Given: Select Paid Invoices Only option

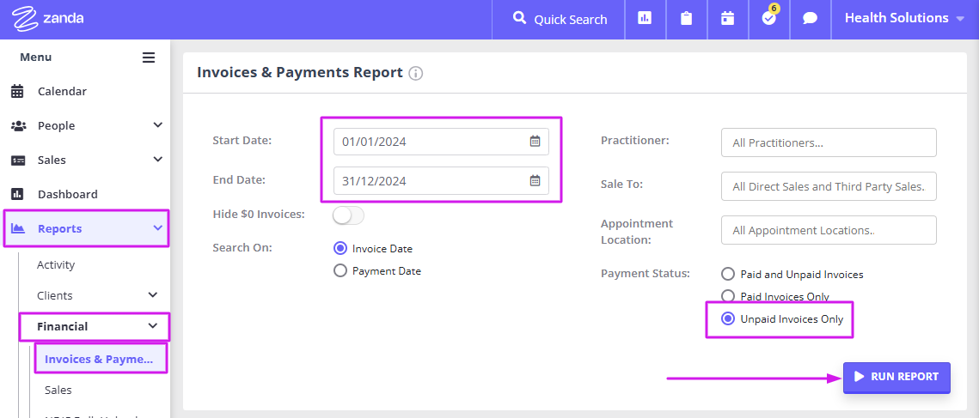Looking at the screenshot, I should (727, 296).
